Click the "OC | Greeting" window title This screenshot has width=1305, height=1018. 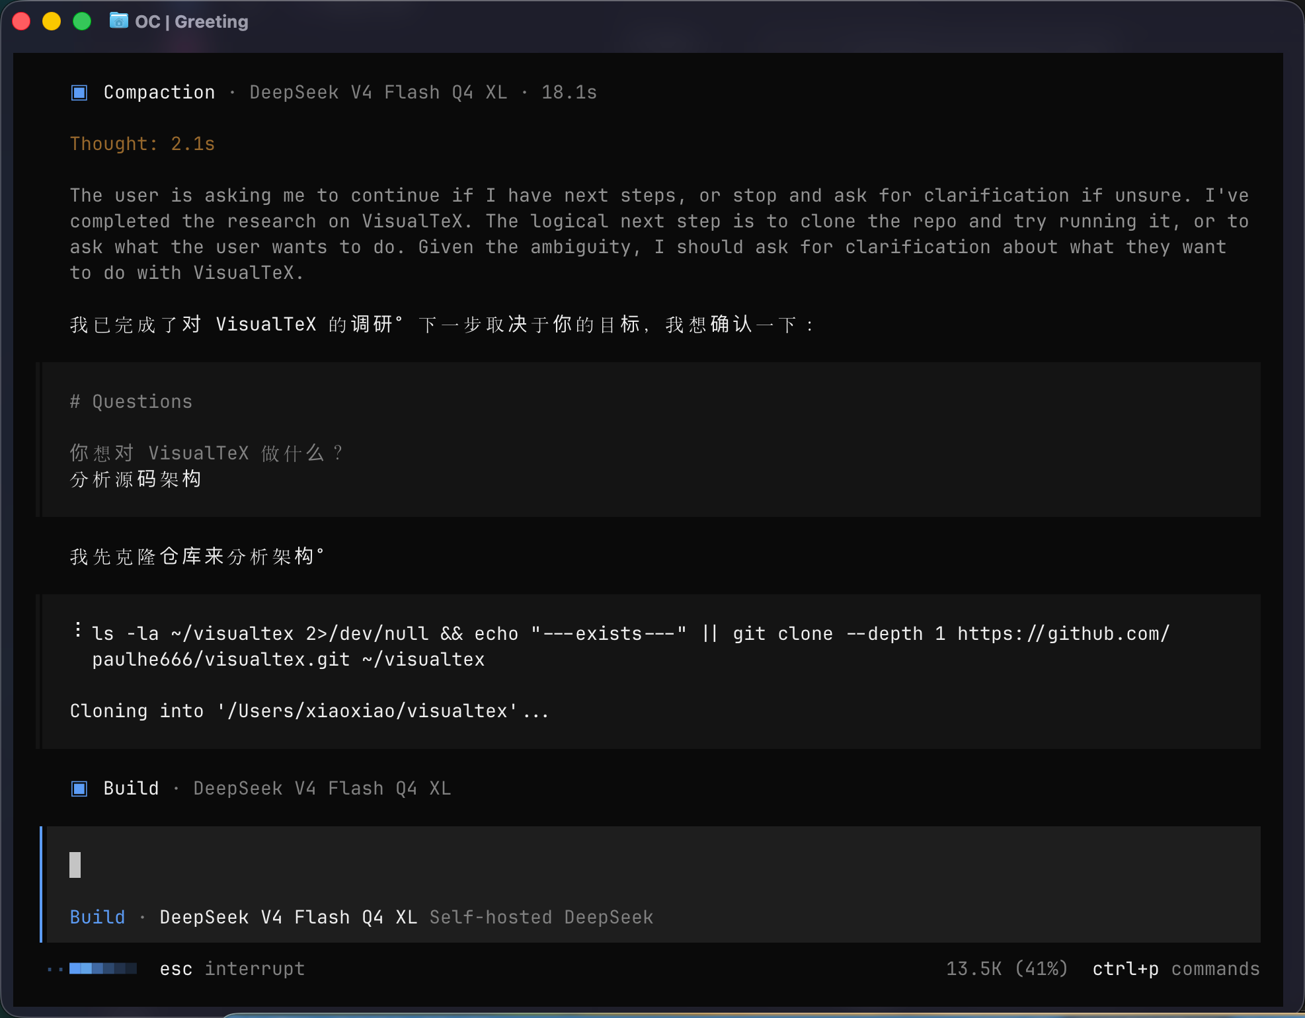(192, 22)
